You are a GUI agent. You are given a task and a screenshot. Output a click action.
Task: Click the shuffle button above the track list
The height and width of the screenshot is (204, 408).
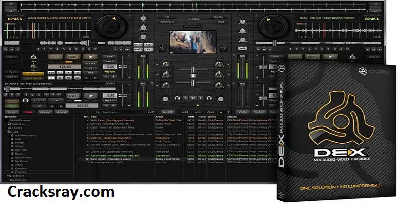(x=243, y=112)
